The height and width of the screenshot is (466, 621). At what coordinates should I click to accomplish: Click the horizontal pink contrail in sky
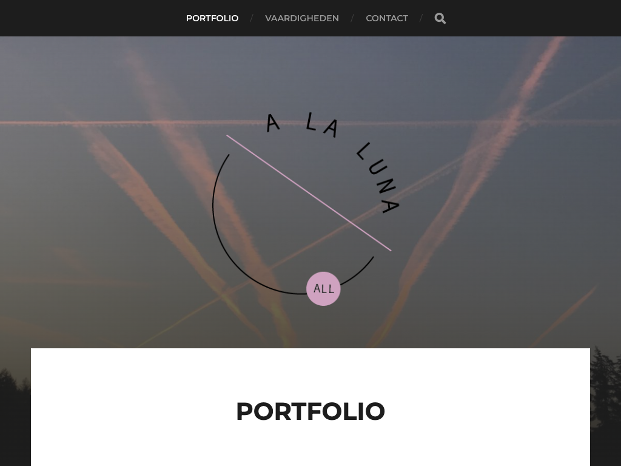tap(119, 123)
